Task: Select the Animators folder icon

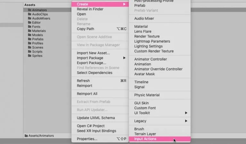Action: pos(29,10)
